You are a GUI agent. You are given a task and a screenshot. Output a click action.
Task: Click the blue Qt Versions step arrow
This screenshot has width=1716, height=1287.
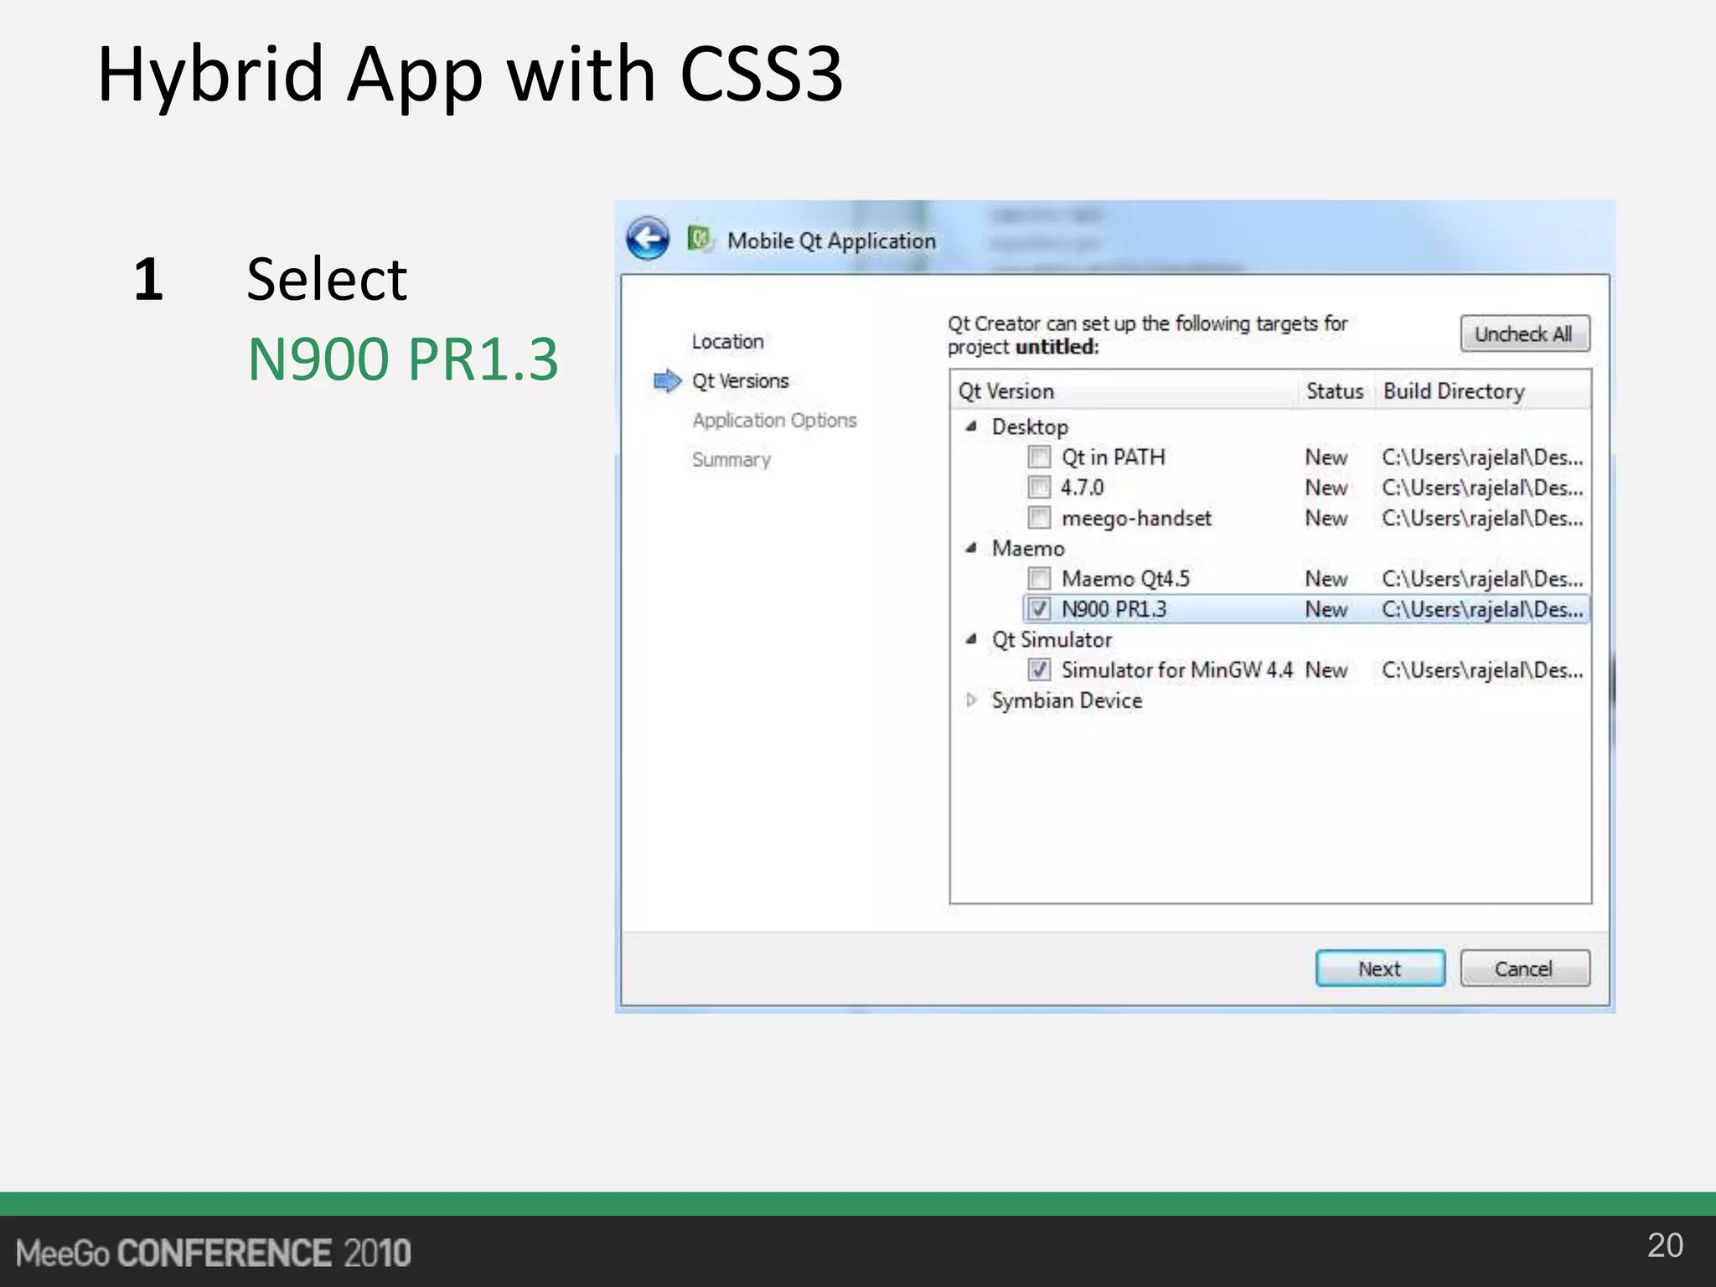click(667, 380)
